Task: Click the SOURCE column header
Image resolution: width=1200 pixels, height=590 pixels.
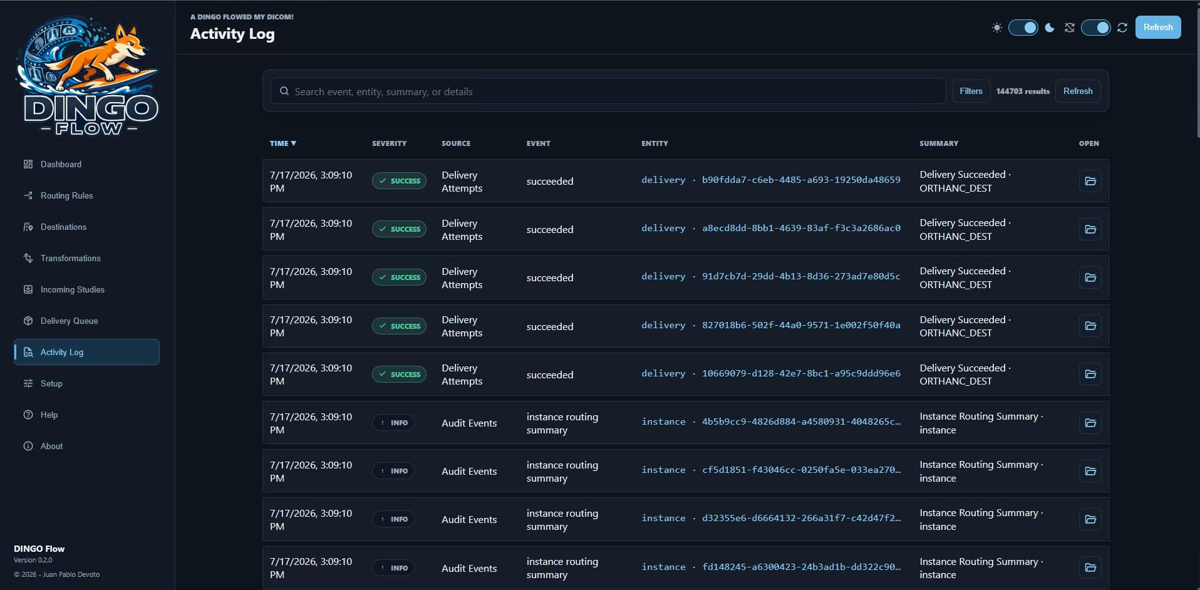Action: coord(456,143)
